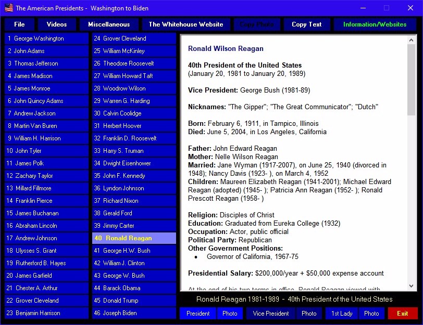
Task: Select 24 Grover Cleveland
Action: 134,38
